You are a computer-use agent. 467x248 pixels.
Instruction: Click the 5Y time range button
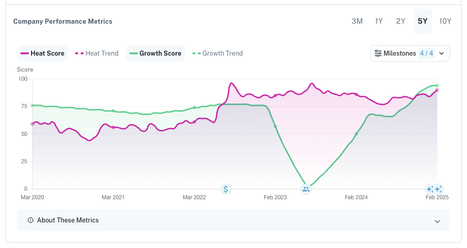coord(423,21)
